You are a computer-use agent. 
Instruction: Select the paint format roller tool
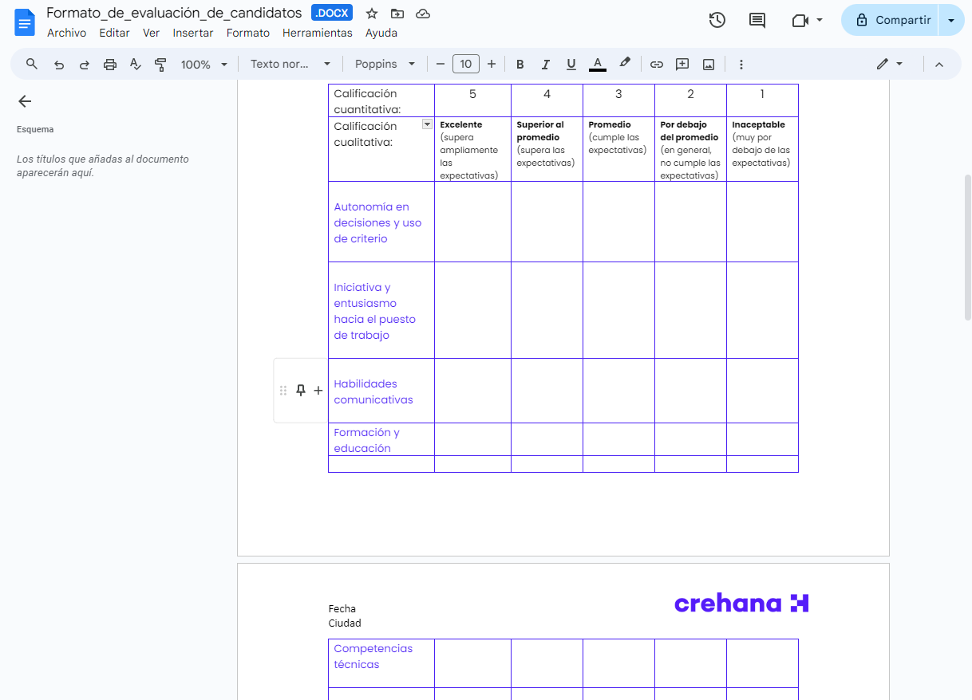(160, 65)
